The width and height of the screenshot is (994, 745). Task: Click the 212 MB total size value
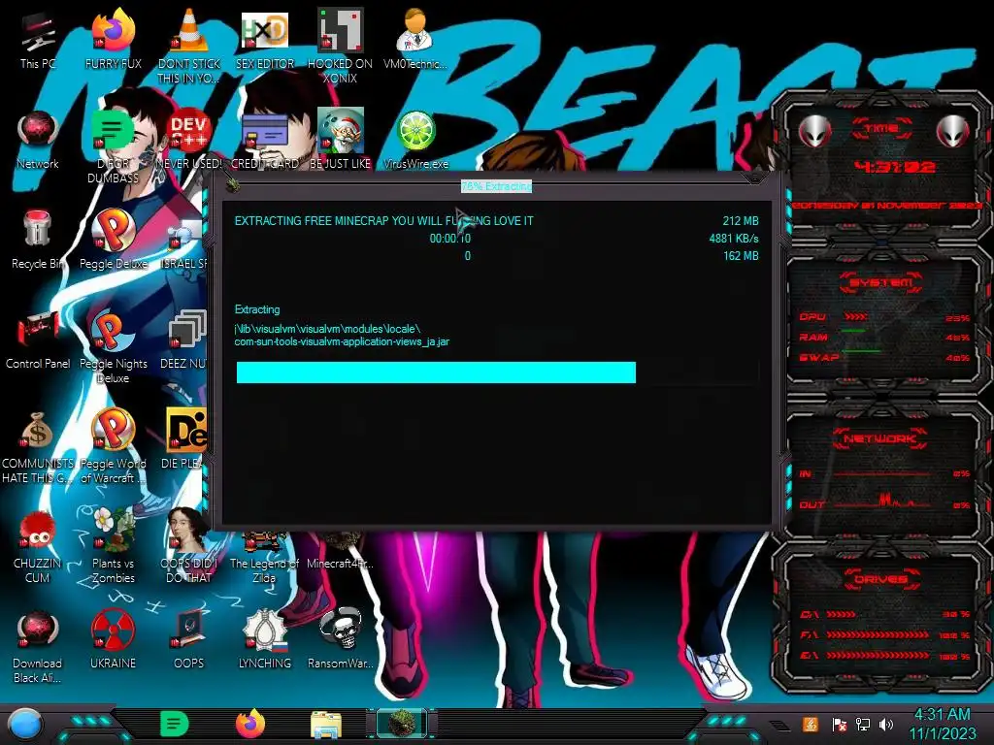click(741, 220)
